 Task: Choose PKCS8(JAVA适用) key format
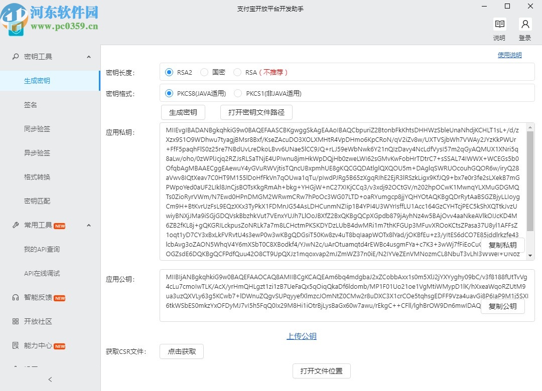169,93
